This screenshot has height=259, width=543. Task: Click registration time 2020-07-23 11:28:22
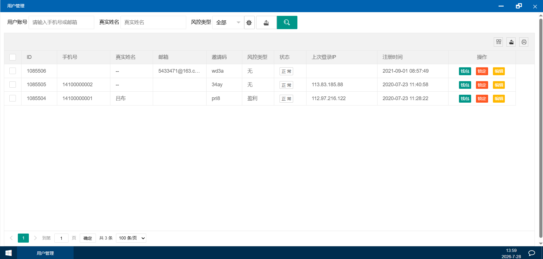405,98
